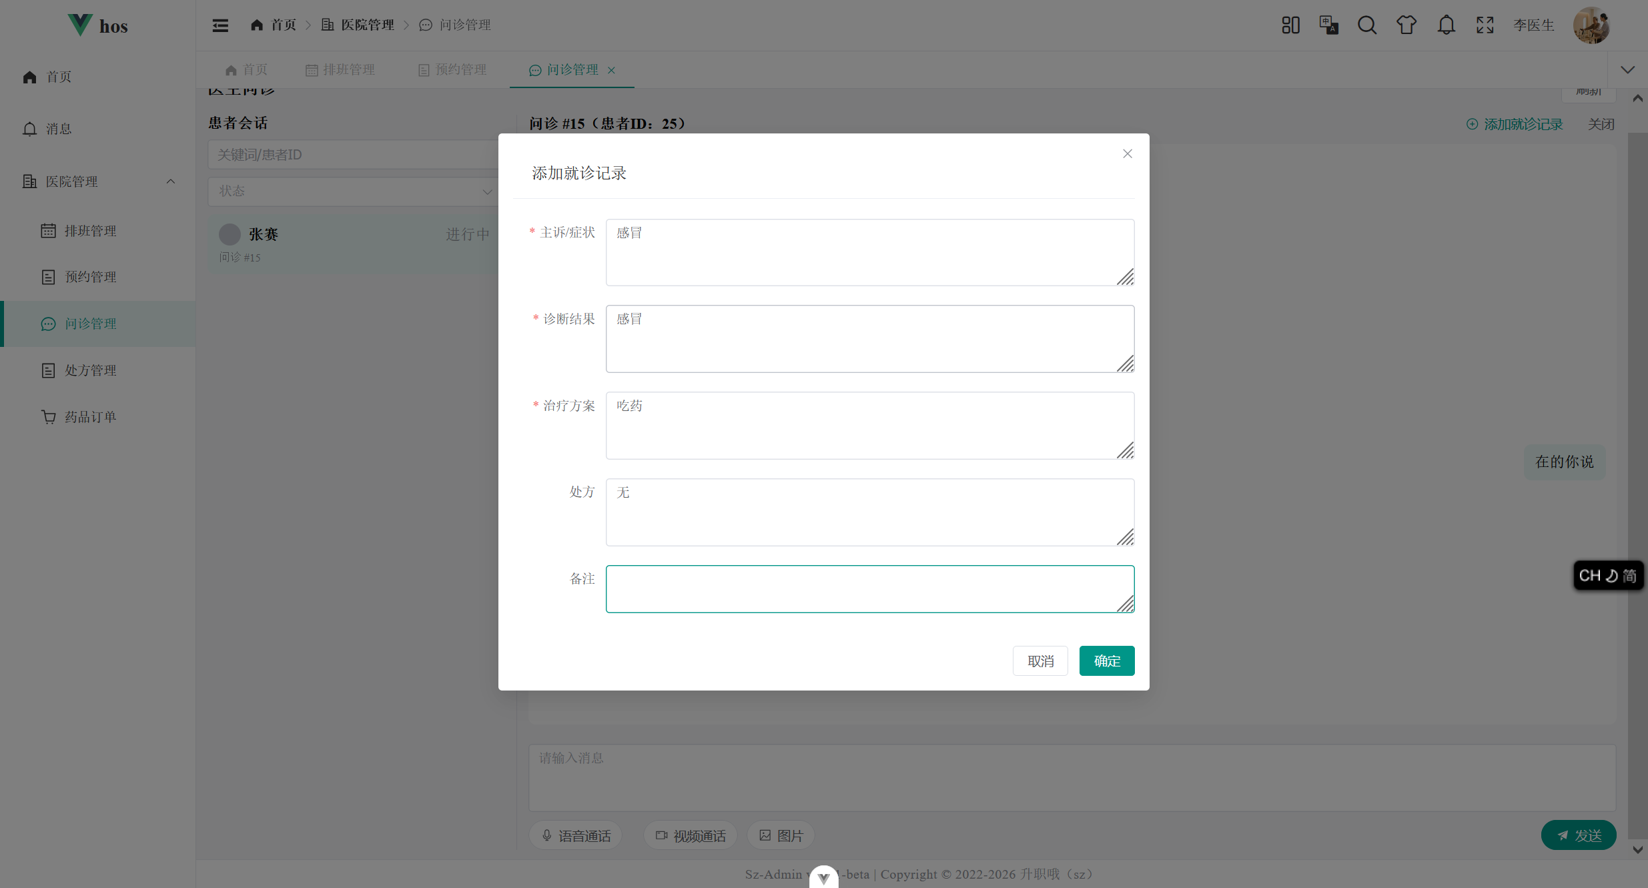Click the 确定 confirm button
Image resolution: width=1648 pixels, height=888 pixels.
tap(1106, 661)
